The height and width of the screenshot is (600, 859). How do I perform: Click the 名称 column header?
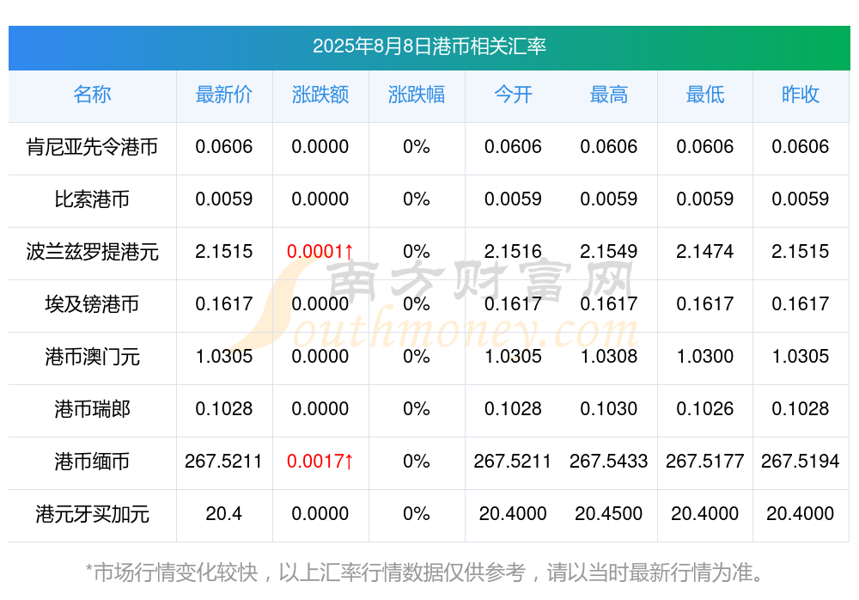click(92, 95)
